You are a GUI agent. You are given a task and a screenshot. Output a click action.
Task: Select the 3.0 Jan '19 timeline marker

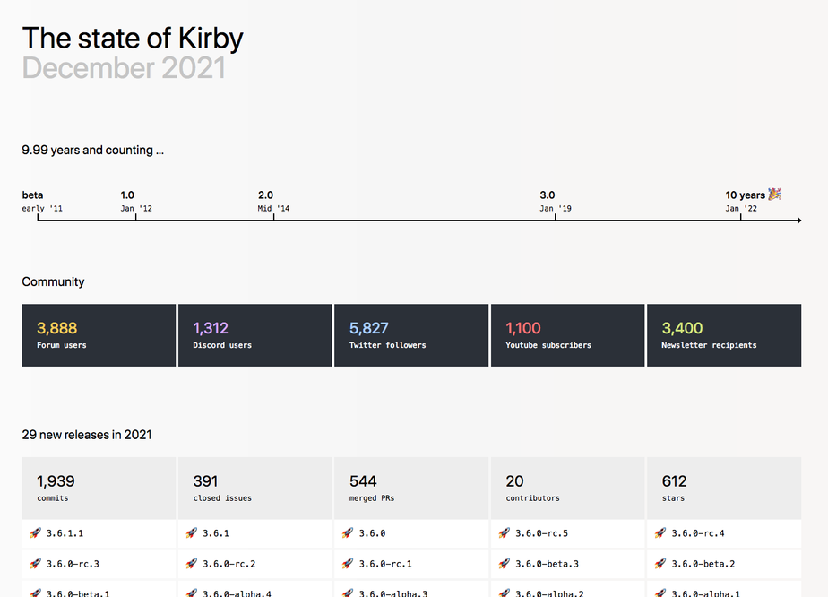(555, 202)
